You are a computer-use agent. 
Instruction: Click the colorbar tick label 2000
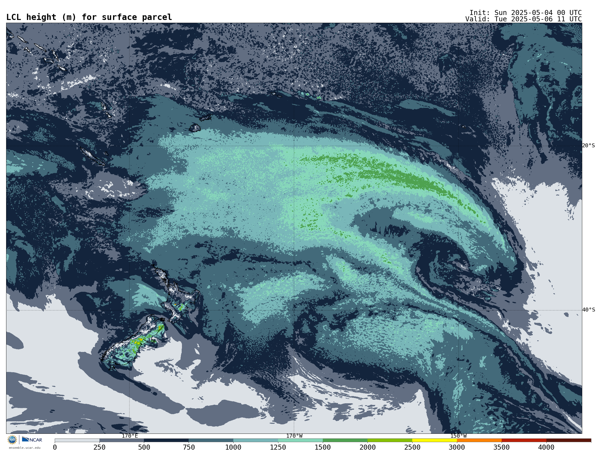[367, 447]
